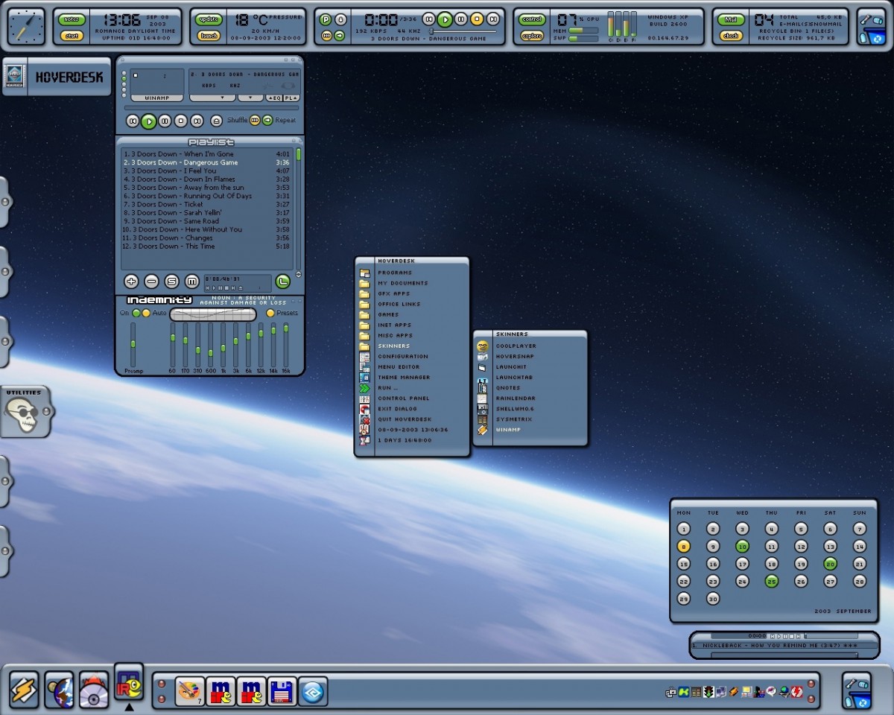
Task: Skip to previous track in Winamp
Action: [132, 121]
